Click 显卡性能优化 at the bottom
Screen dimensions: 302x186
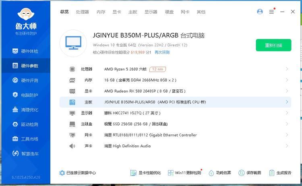(145, 173)
